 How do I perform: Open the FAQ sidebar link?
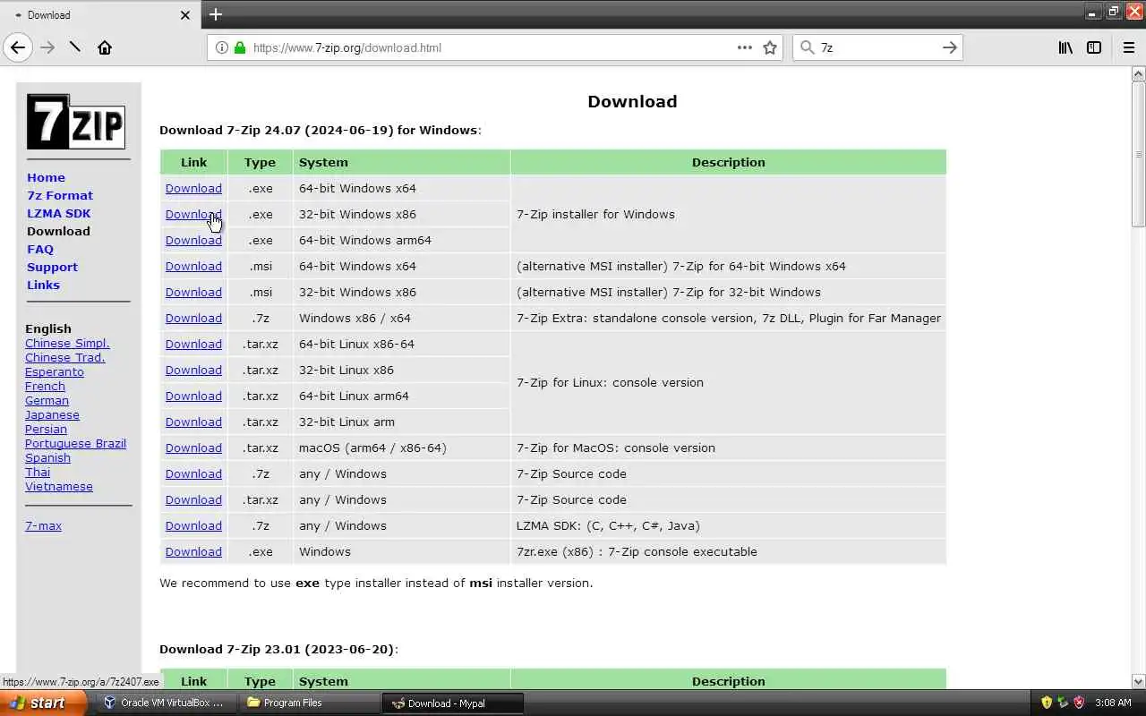click(40, 249)
